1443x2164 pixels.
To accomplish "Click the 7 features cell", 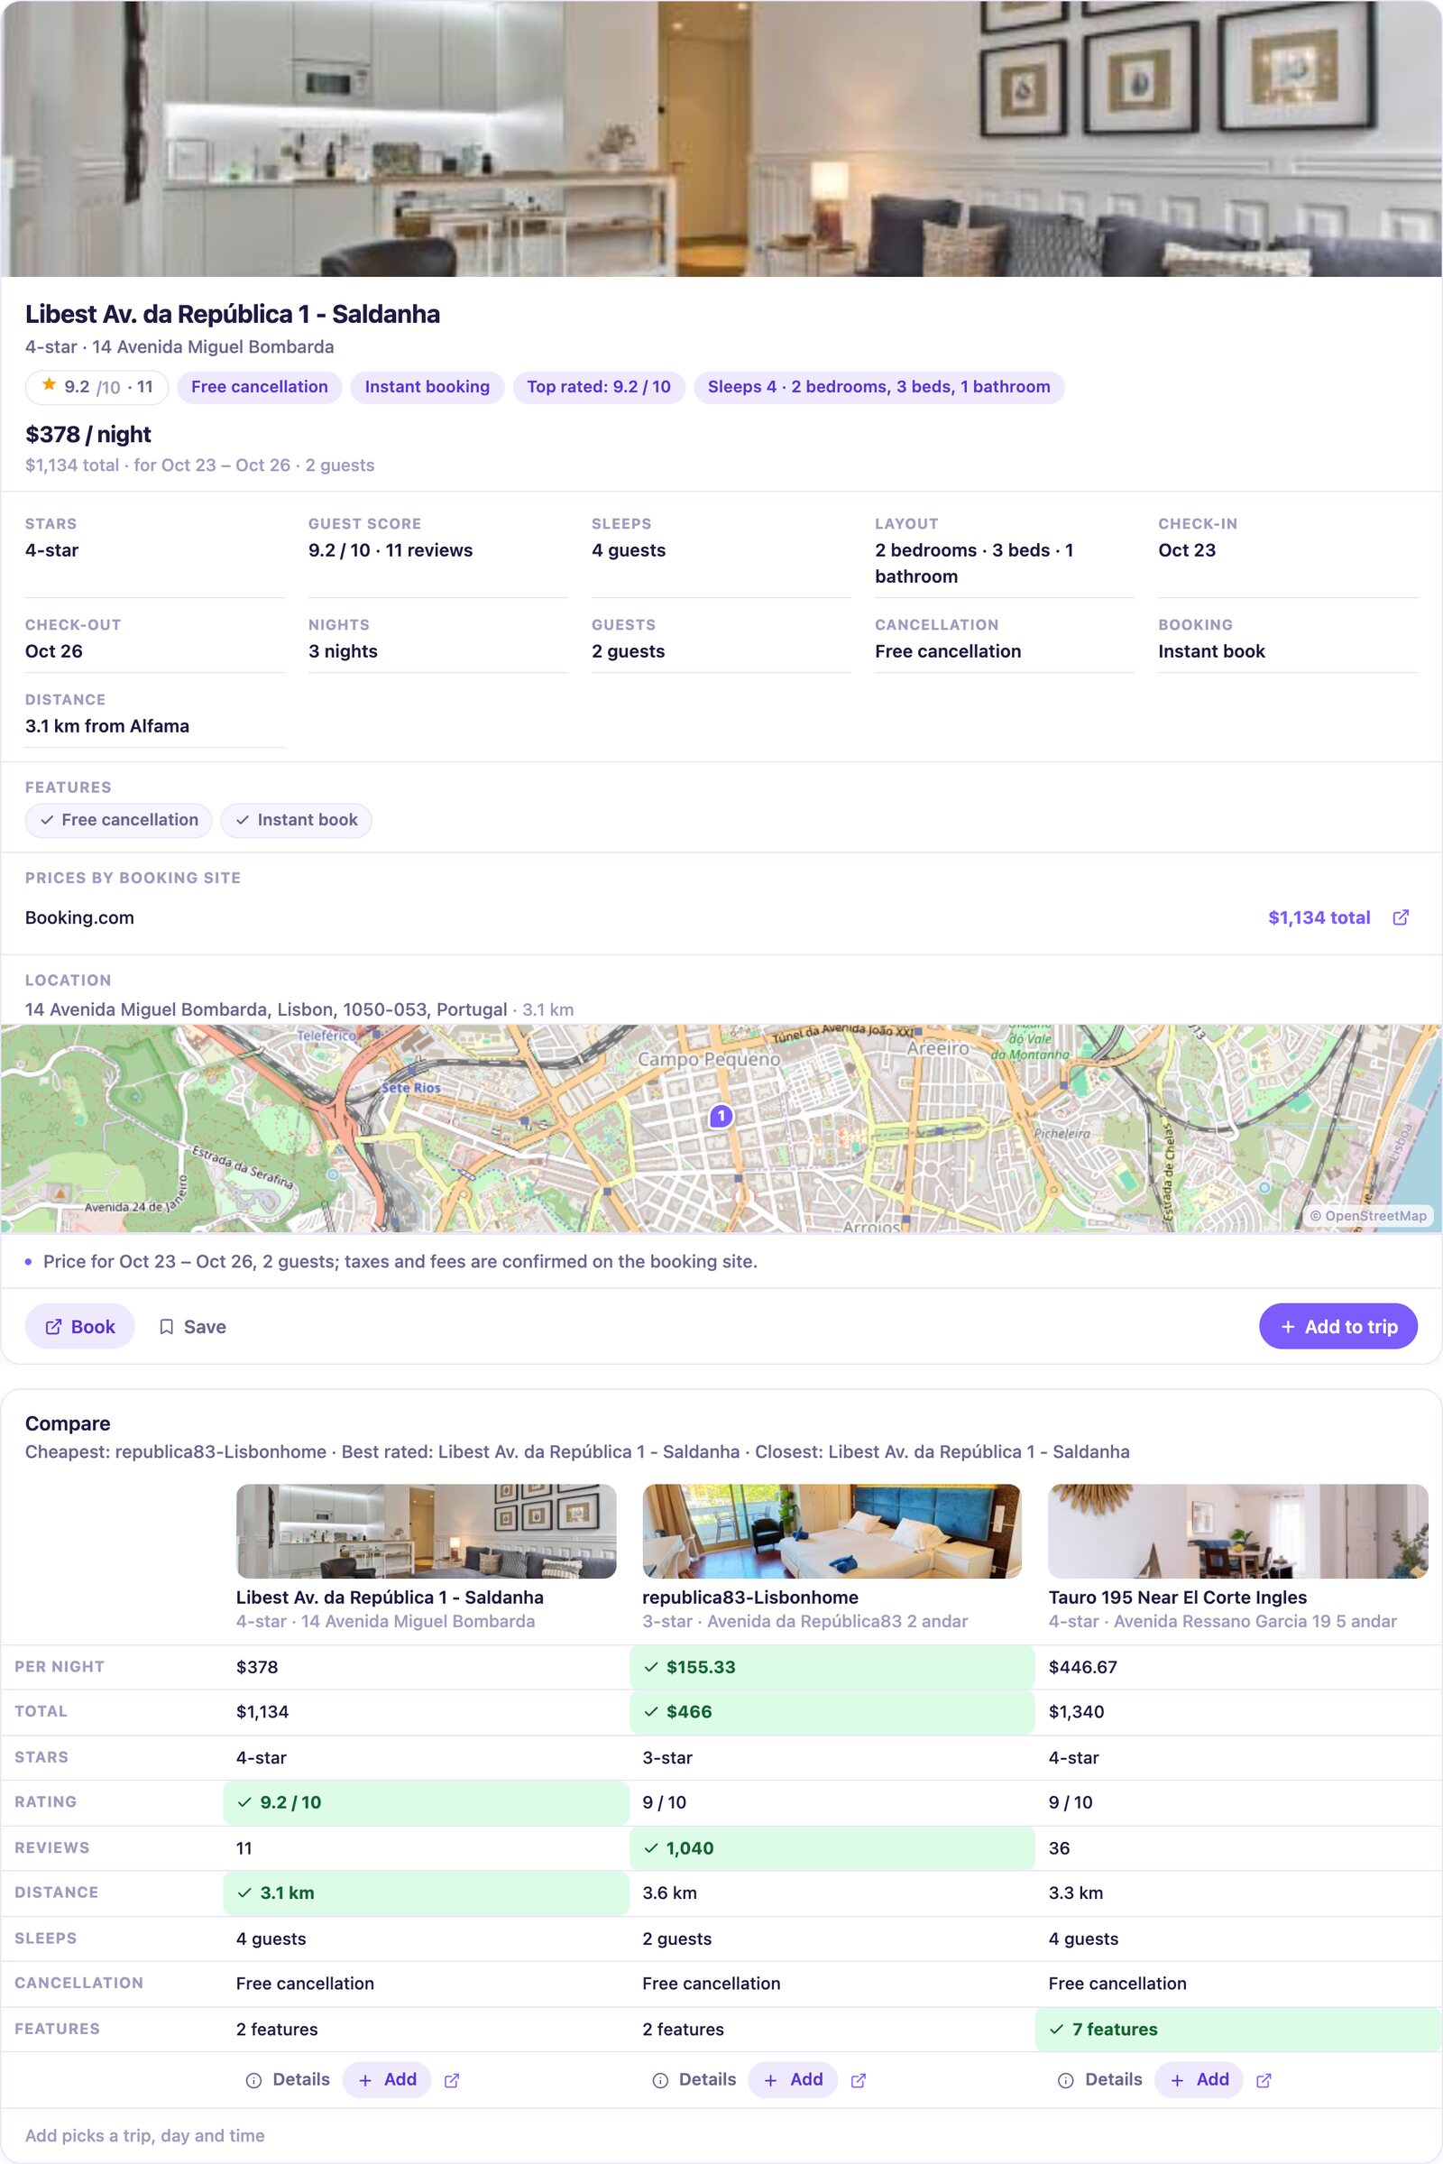I will pos(1237,2029).
